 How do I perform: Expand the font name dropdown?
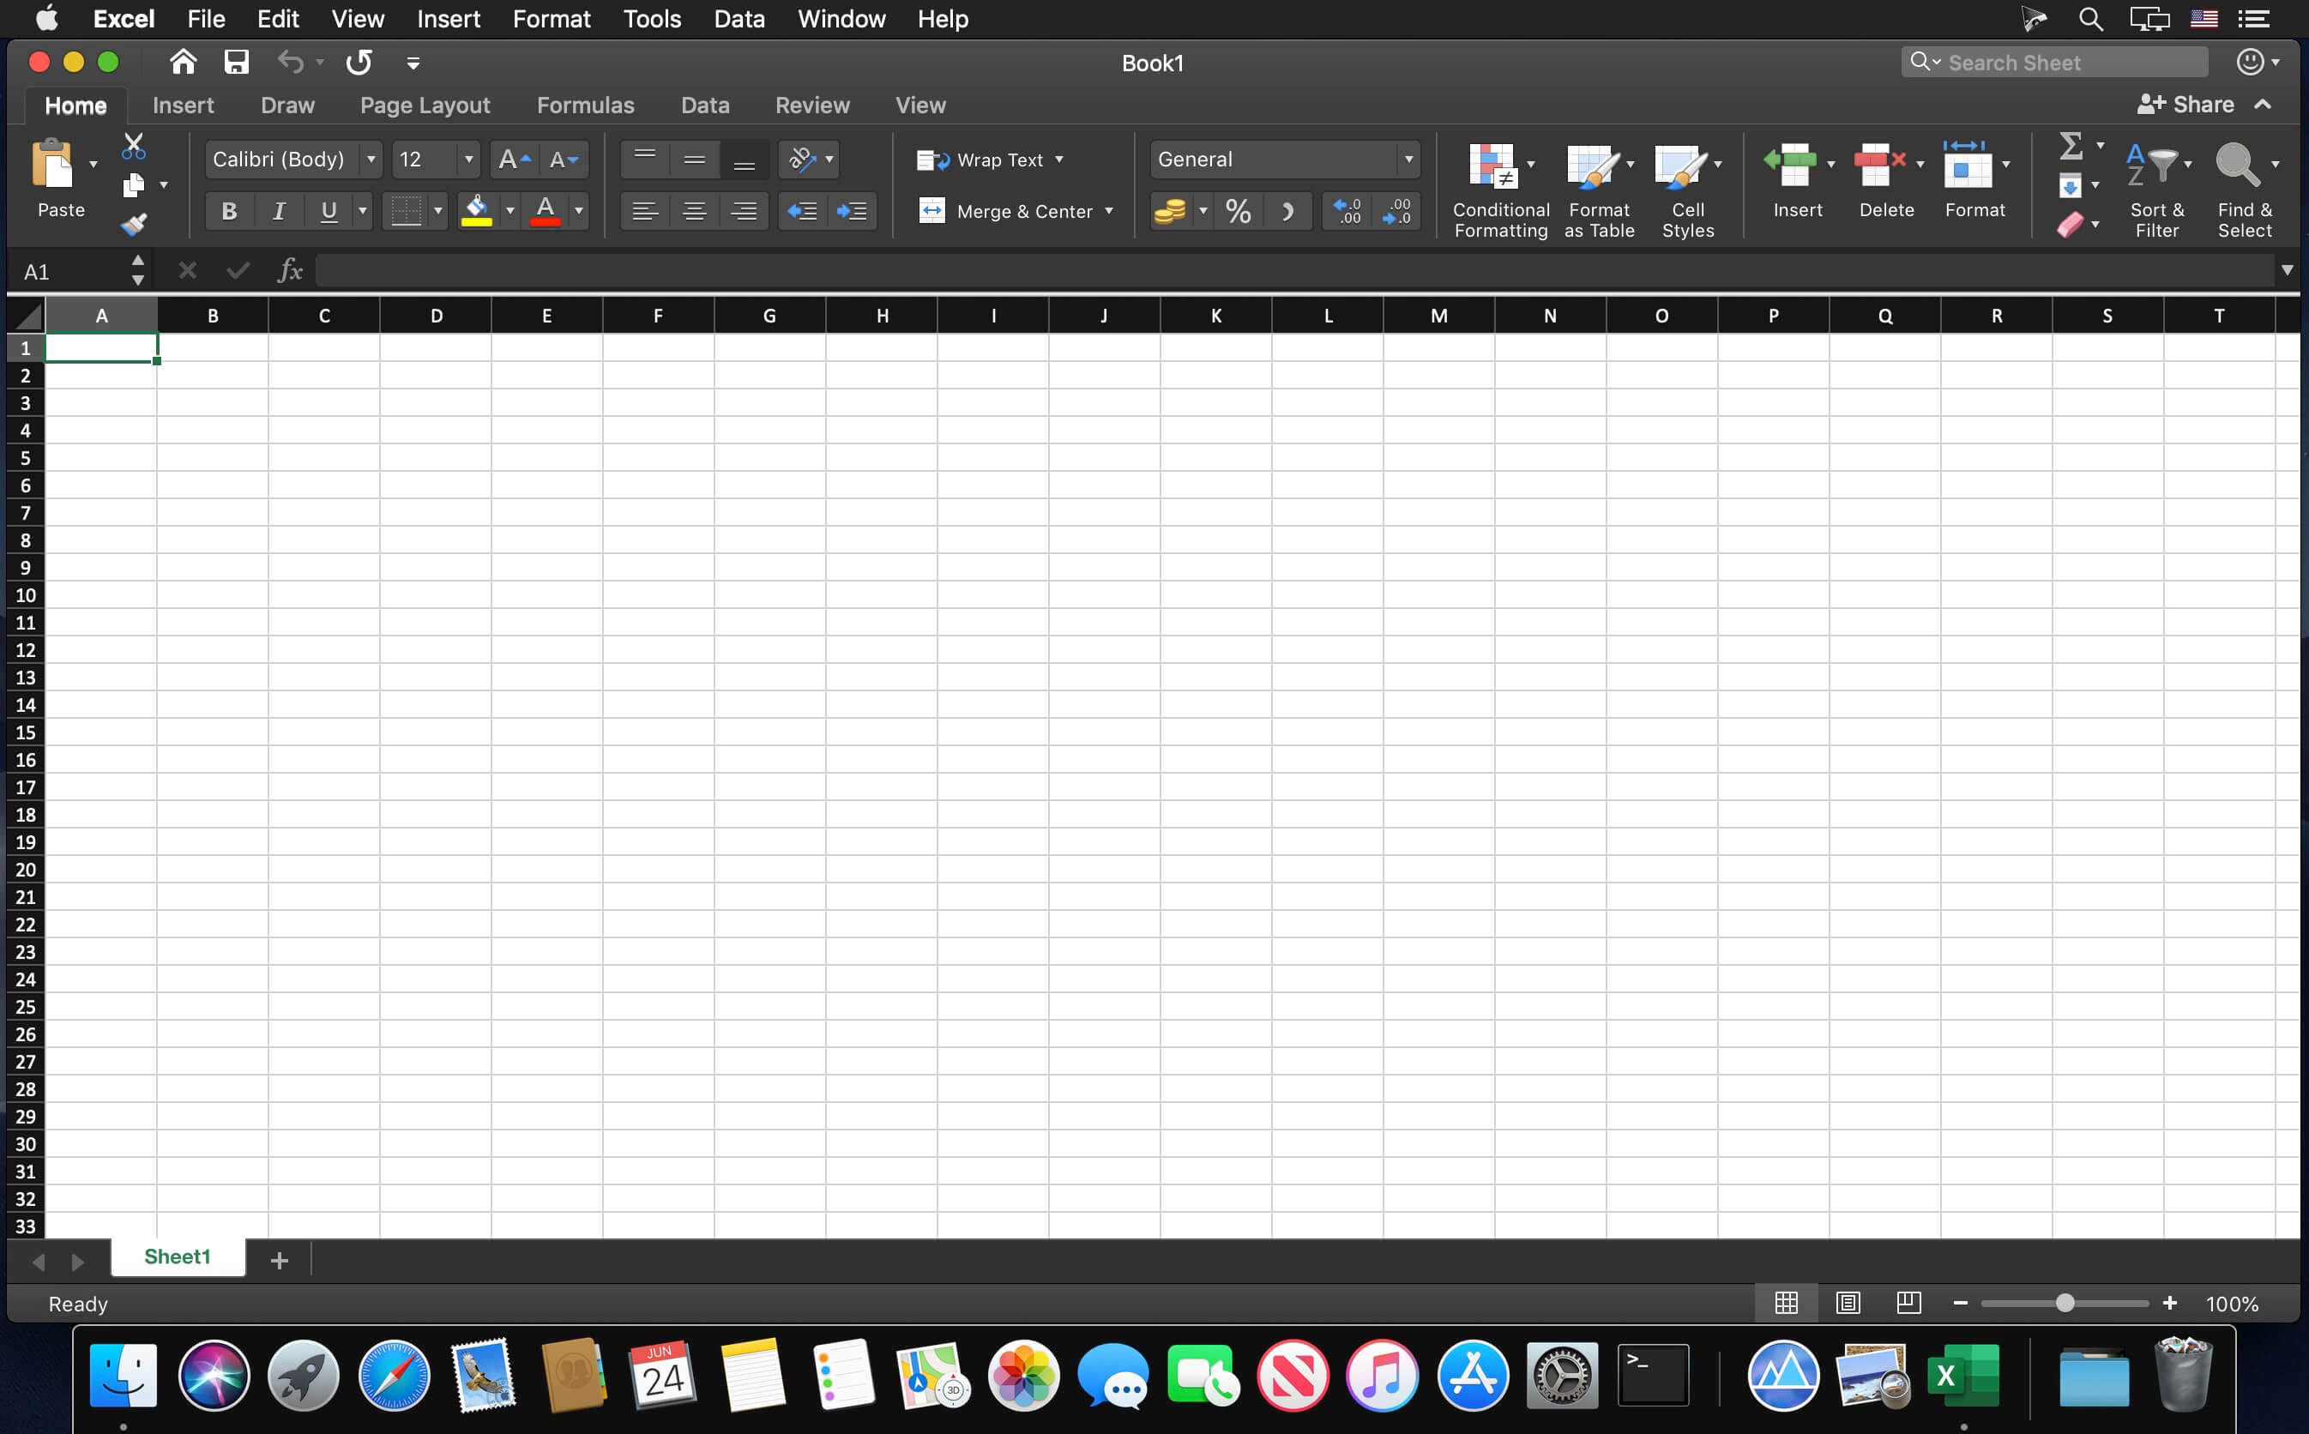click(x=368, y=159)
